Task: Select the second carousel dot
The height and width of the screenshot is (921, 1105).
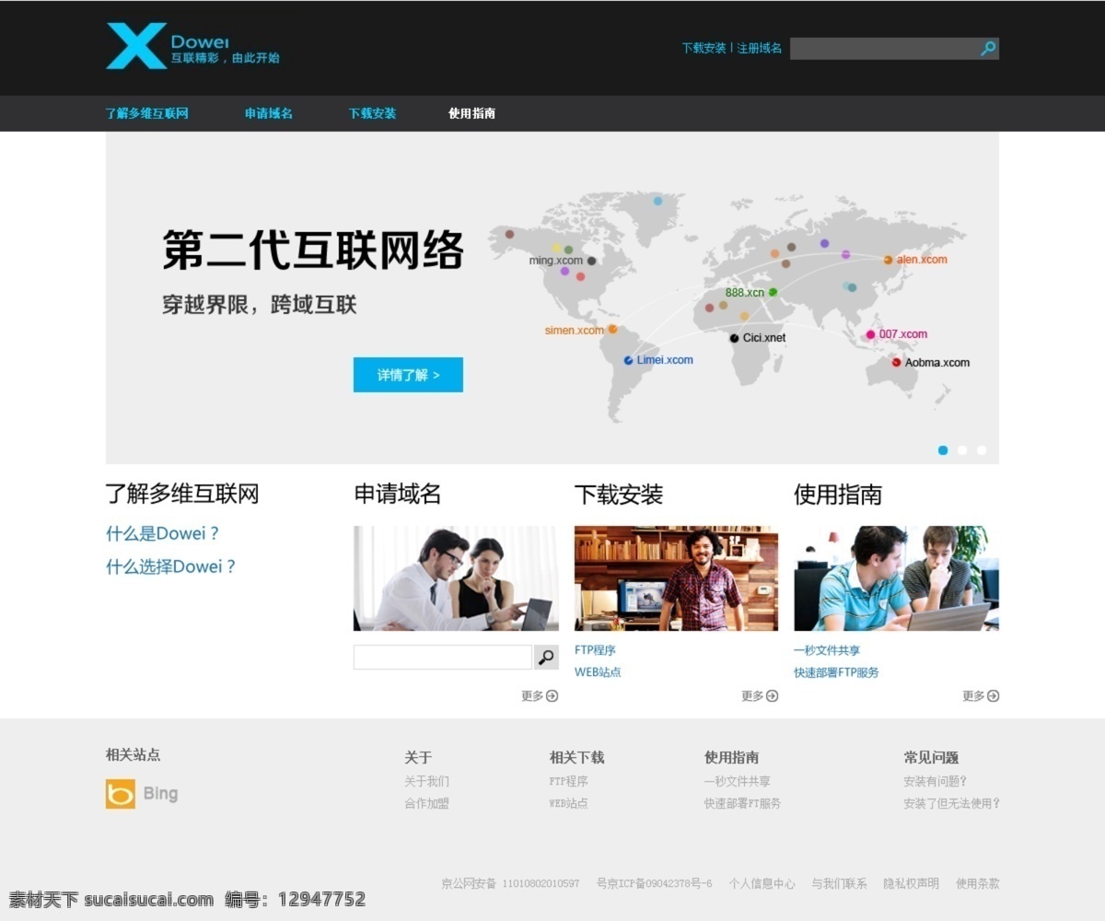Action: tap(962, 450)
